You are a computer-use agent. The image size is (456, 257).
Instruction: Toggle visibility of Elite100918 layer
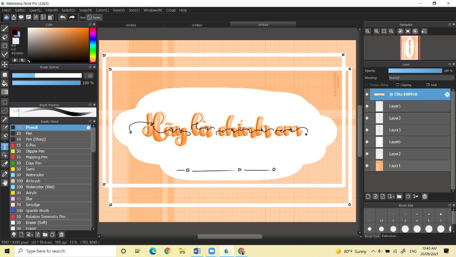tap(367, 94)
